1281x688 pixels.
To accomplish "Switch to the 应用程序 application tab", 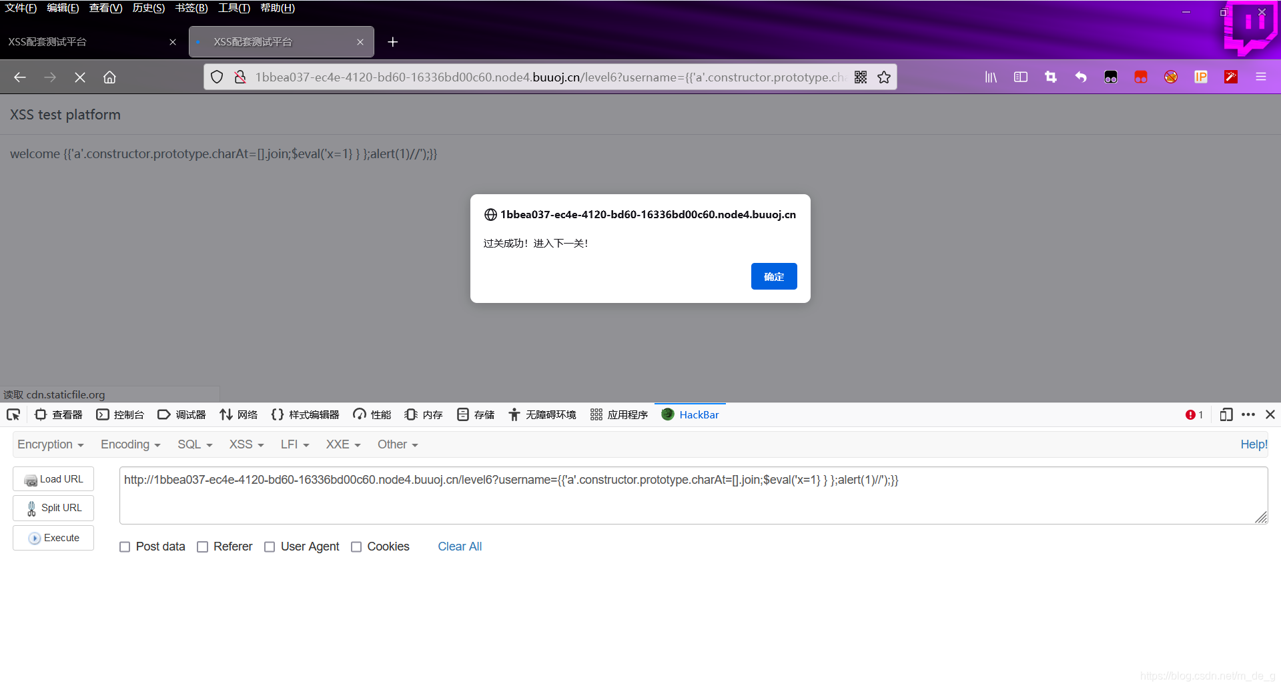I will pos(619,415).
